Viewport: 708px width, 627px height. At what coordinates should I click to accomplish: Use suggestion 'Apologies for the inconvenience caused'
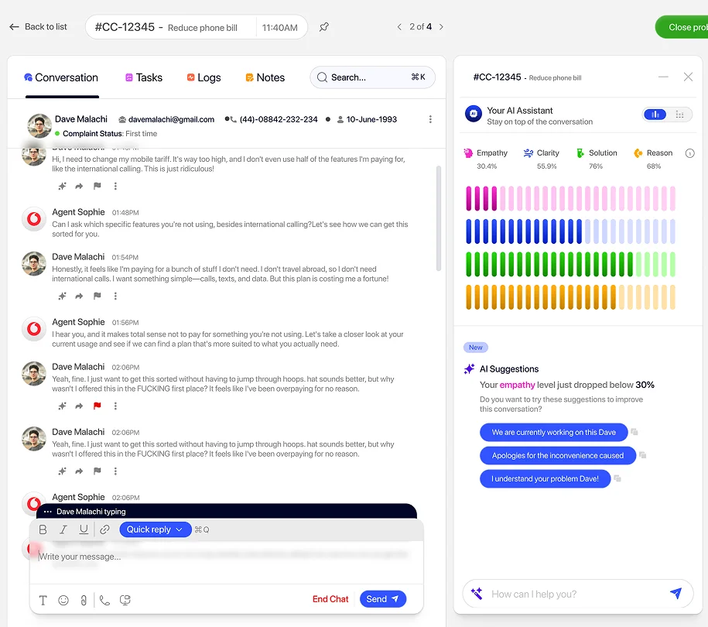558,455
